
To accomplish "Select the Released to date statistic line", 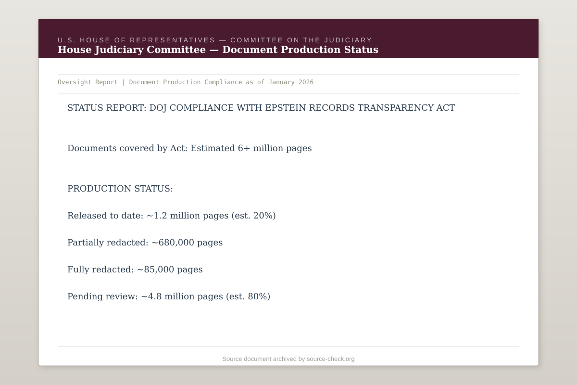I will [172, 215].
